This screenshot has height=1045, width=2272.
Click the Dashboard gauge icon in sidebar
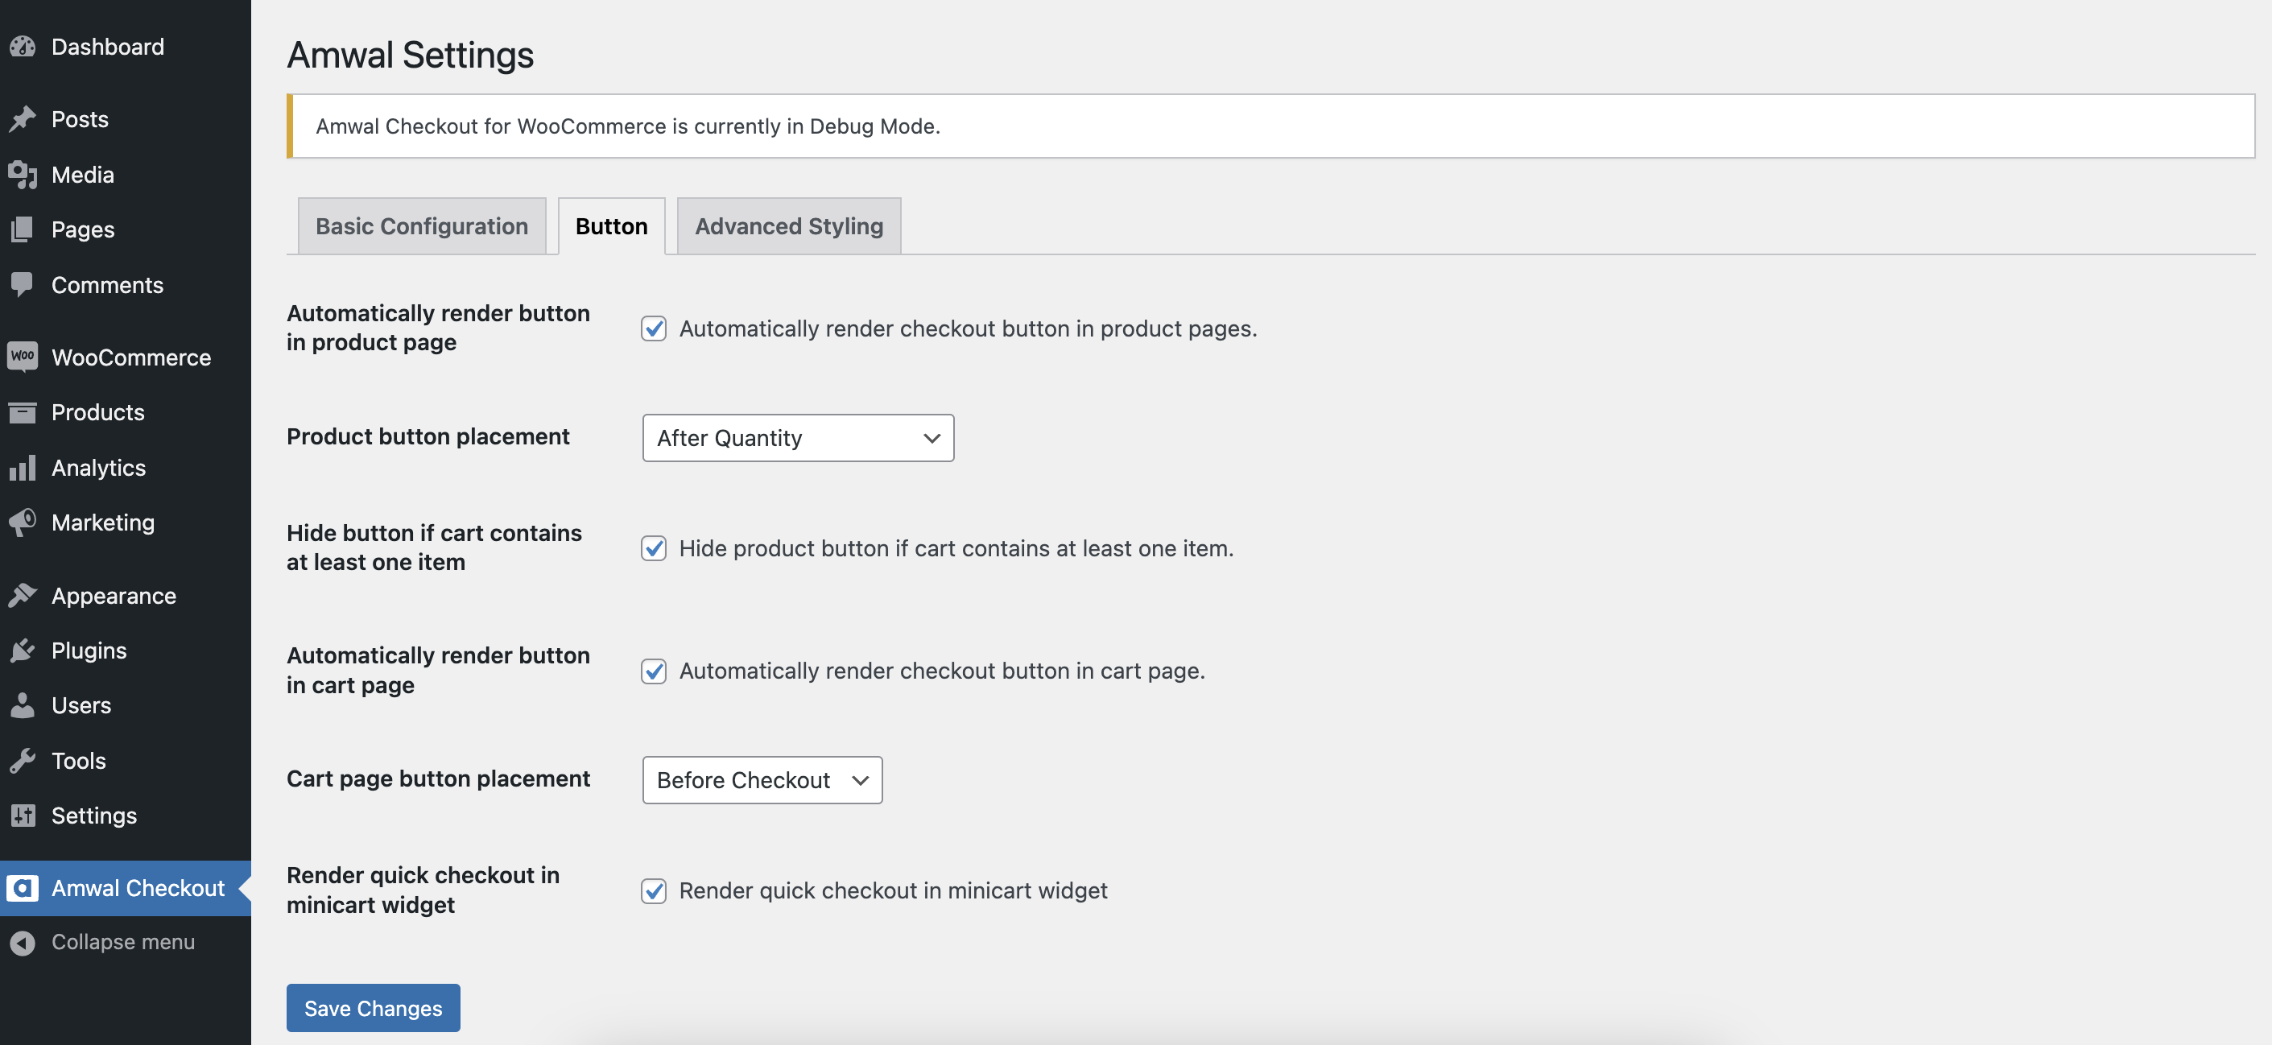23,47
